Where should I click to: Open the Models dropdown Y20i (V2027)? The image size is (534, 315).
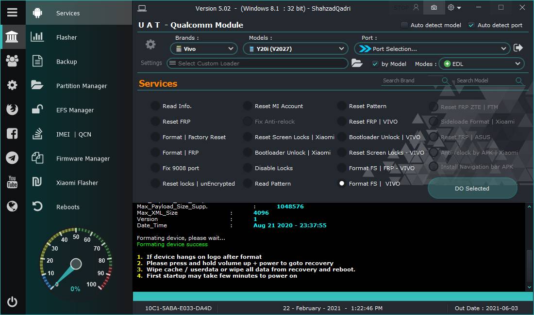click(x=295, y=48)
